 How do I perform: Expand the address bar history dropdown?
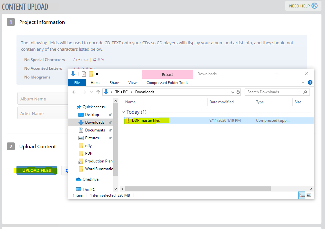coord(232,92)
